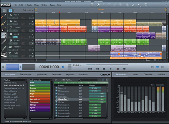
Task: Enable REC on the Vocals I track
Action: 23,43
